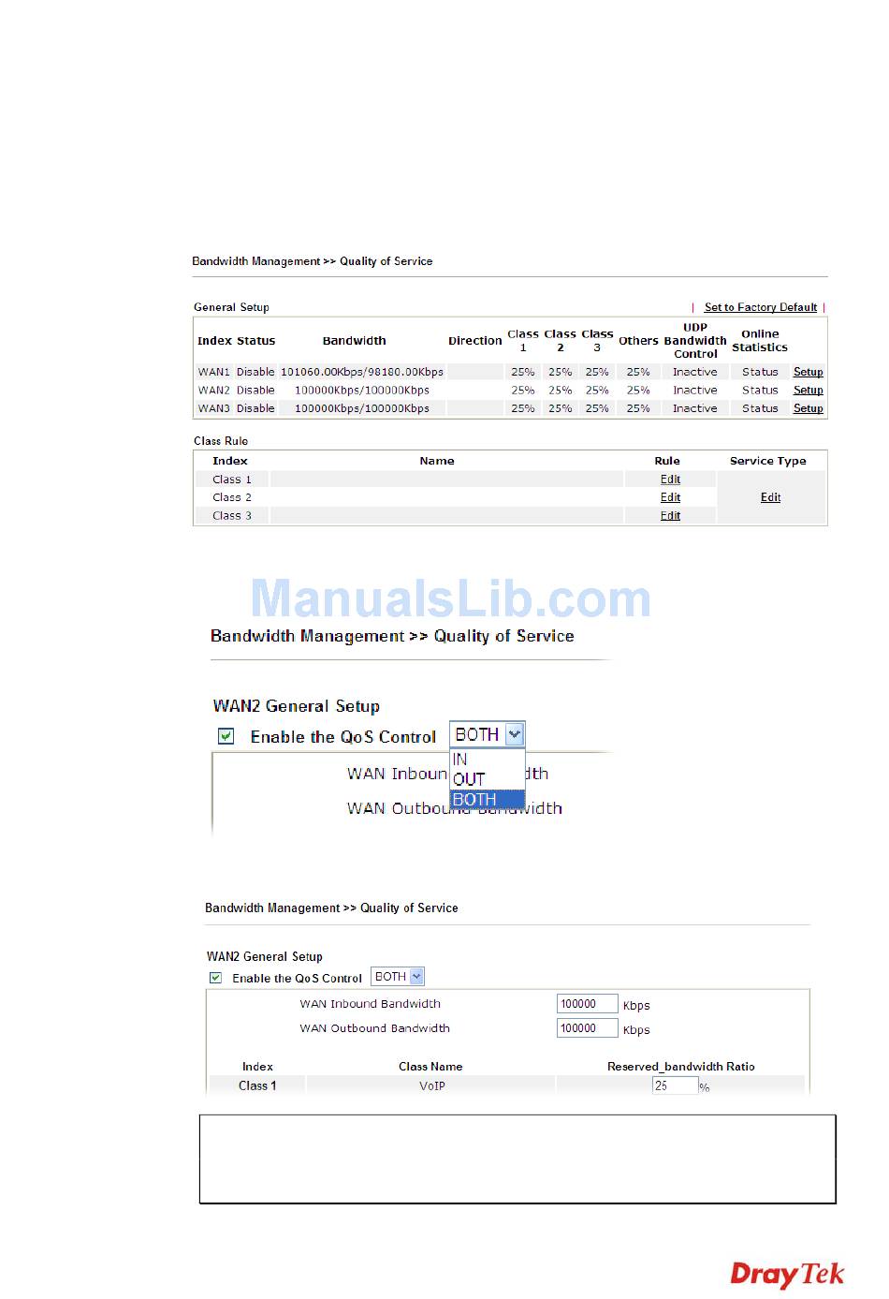Click the Reserved_bandwidth Ratio column header
This screenshot has width=889, height=1299.
pyautogui.click(x=681, y=1067)
